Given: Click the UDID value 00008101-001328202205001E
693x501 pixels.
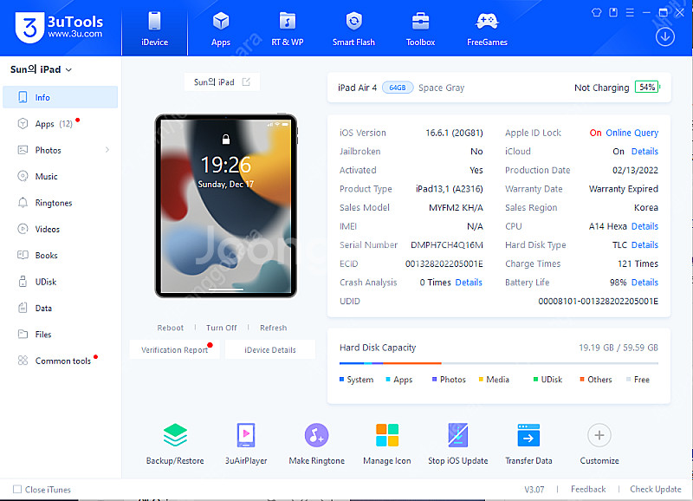Looking at the screenshot, I should 598,301.
